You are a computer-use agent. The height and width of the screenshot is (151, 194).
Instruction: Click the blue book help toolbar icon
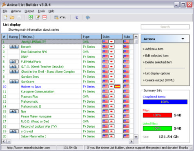88,18
